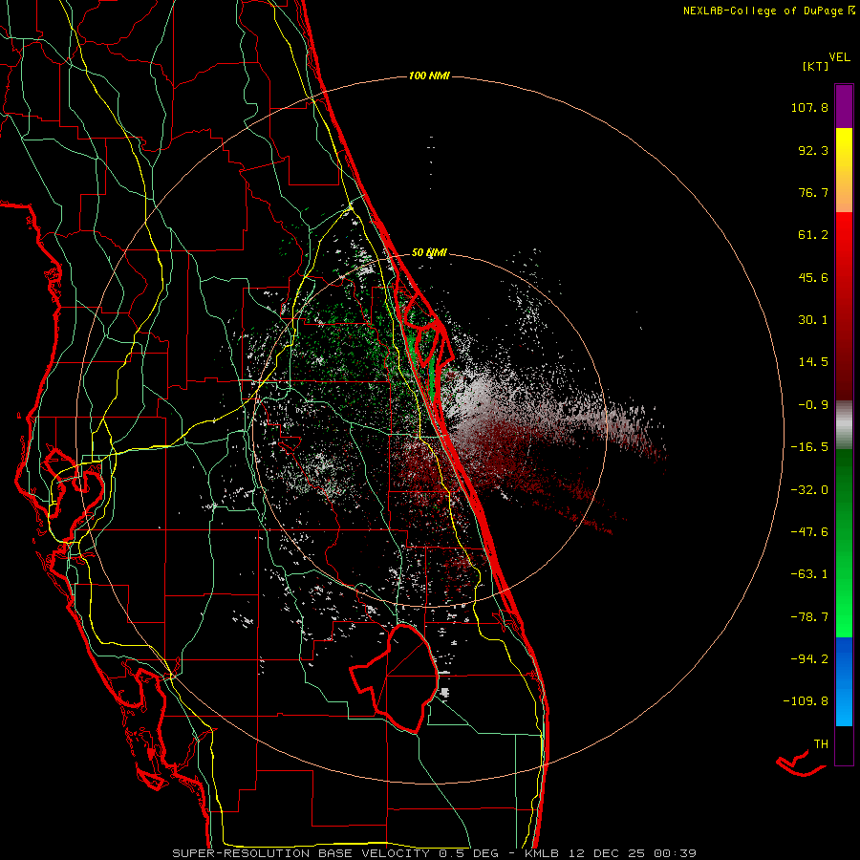860x860 pixels.
Task: Click the TH label beside the color bar
Action: [821, 744]
